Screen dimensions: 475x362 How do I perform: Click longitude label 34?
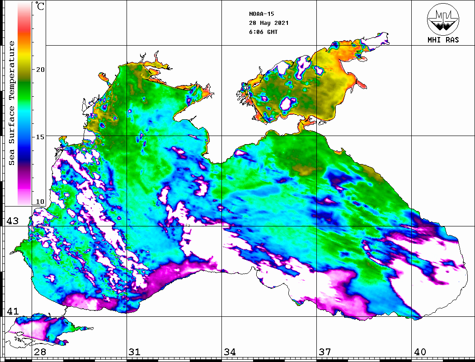click(x=230, y=352)
